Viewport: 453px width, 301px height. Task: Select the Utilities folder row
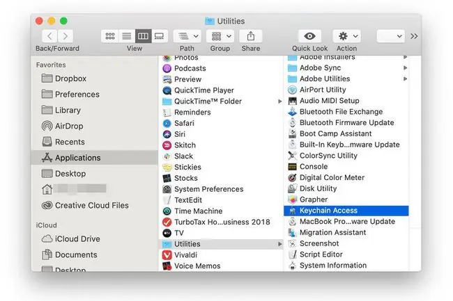pos(221,244)
